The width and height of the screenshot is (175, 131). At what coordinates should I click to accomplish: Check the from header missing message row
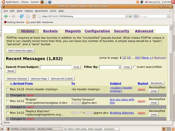[x=8, y=89]
